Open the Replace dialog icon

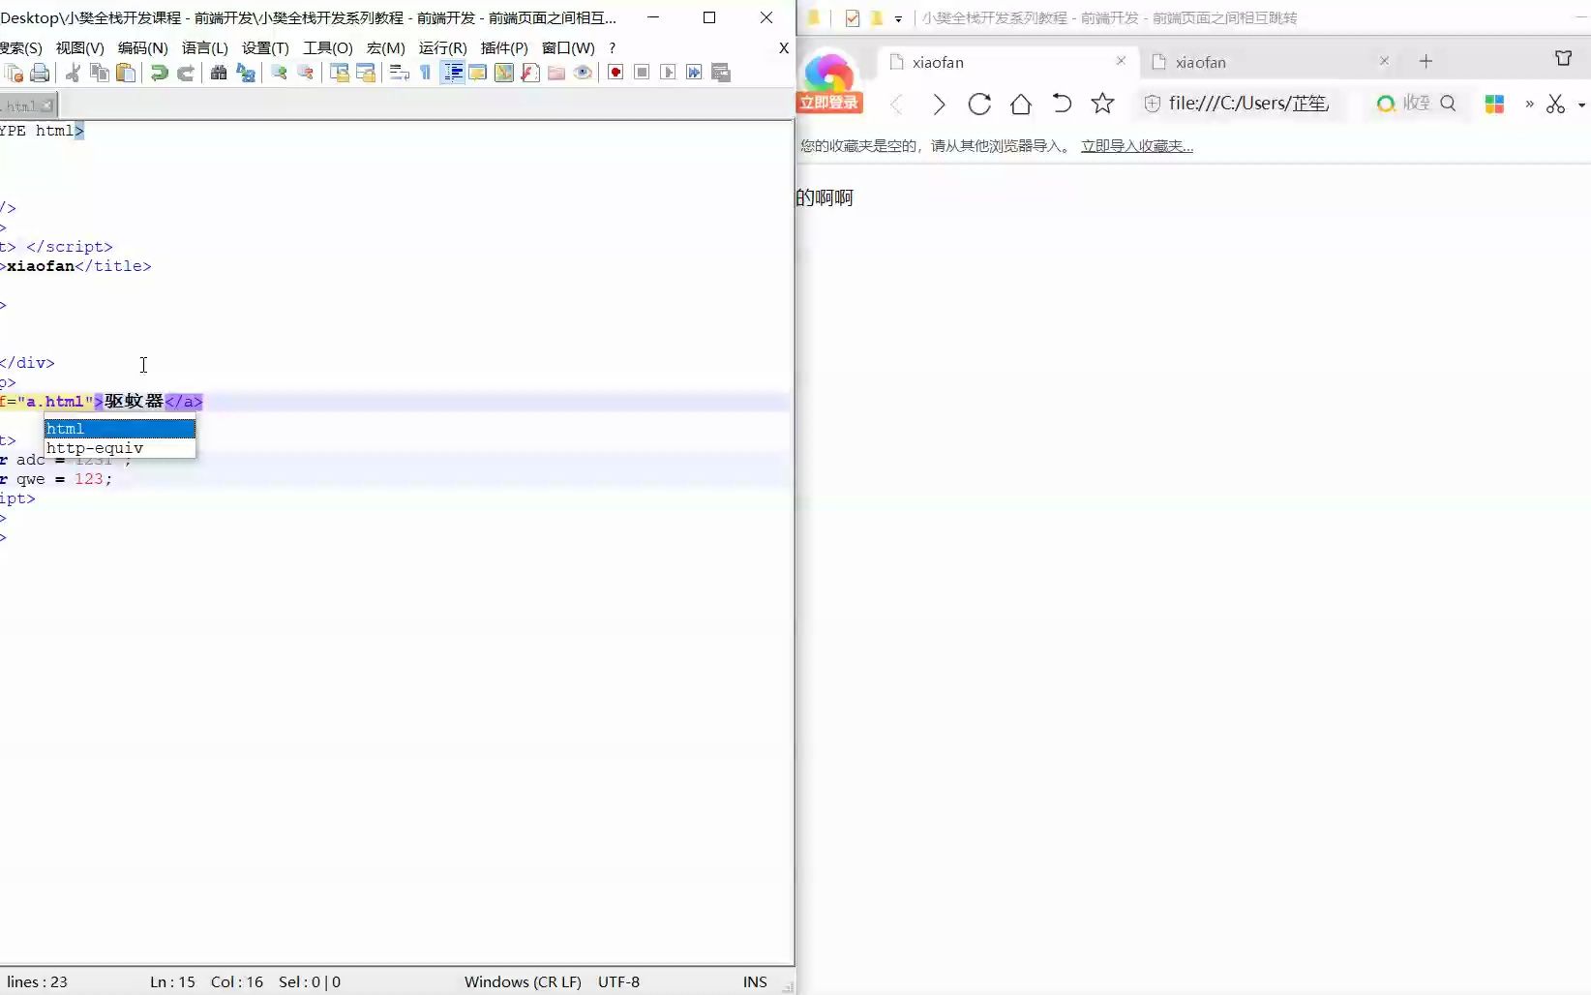pyautogui.click(x=246, y=73)
